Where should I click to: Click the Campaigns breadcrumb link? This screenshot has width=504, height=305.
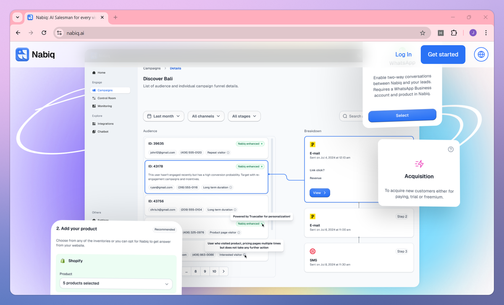click(152, 68)
